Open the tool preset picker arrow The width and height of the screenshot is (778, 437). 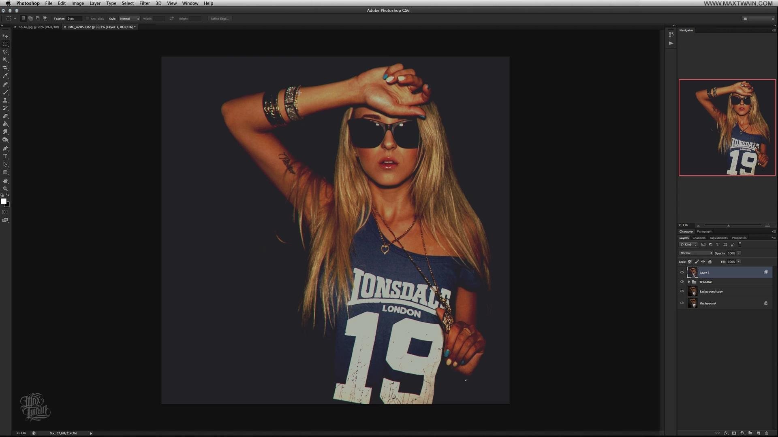15,19
